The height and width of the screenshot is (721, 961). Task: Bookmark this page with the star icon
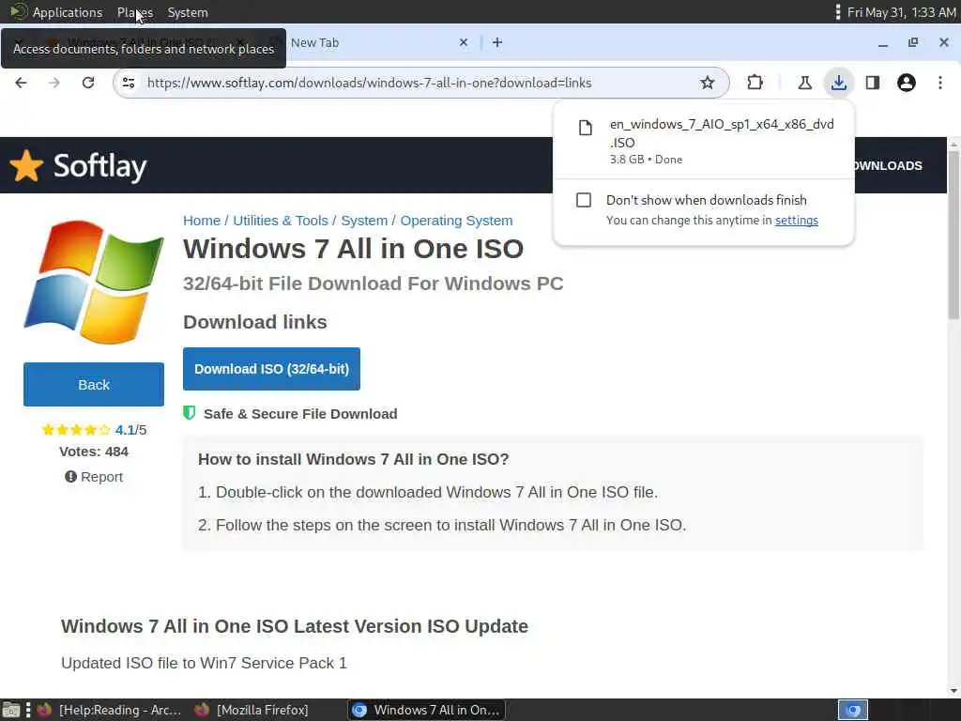(x=708, y=83)
